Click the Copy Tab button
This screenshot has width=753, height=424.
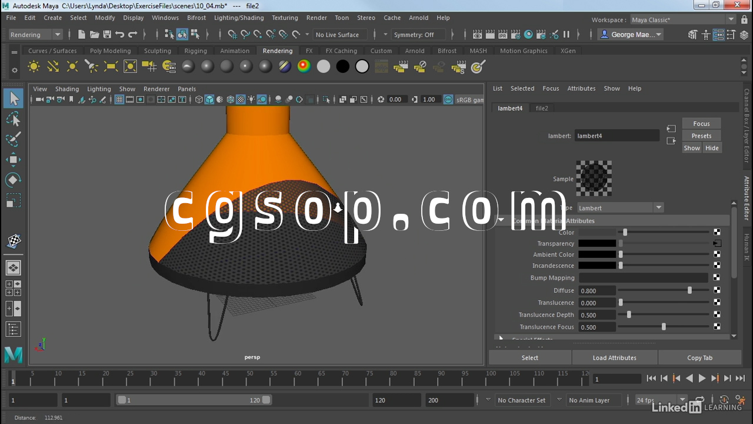[x=699, y=357]
